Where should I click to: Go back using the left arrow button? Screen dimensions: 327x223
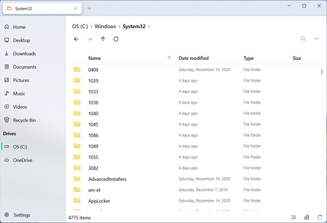tap(76, 39)
